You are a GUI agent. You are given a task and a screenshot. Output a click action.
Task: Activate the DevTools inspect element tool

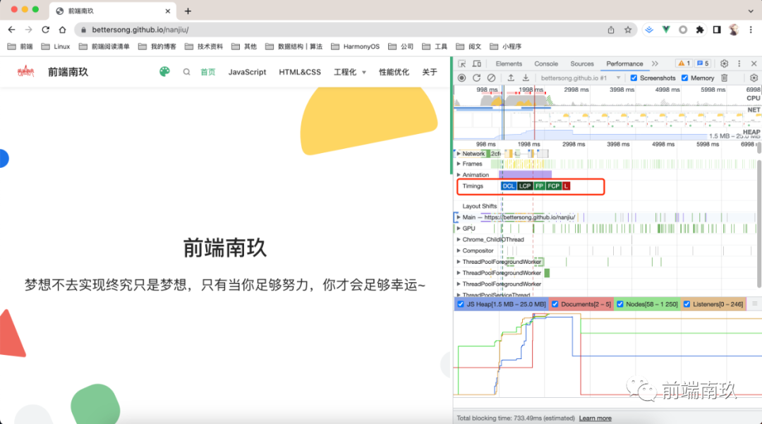coord(461,63)
